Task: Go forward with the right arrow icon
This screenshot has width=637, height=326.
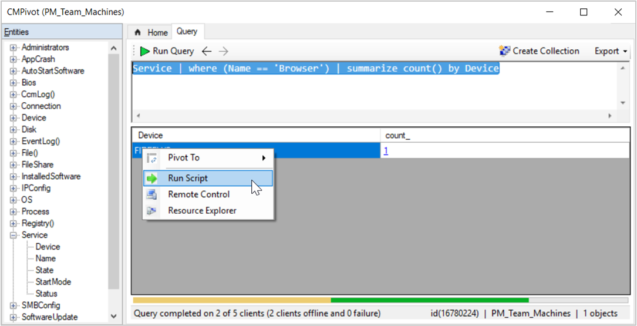Action: pyautogui.click(x=224, y=51)
